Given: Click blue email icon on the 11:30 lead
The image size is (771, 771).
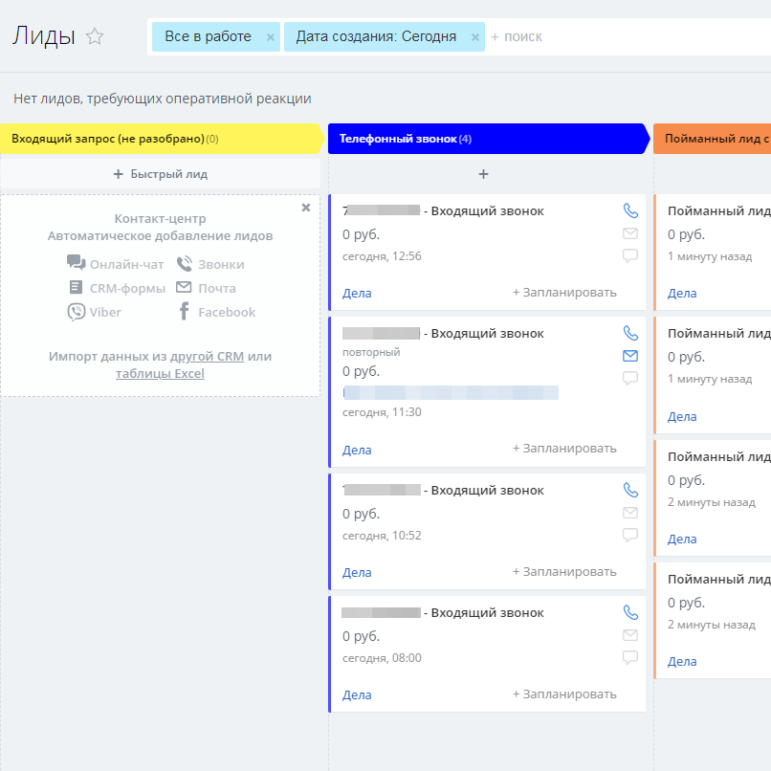Looking at the screenshot, I should 630,356.
